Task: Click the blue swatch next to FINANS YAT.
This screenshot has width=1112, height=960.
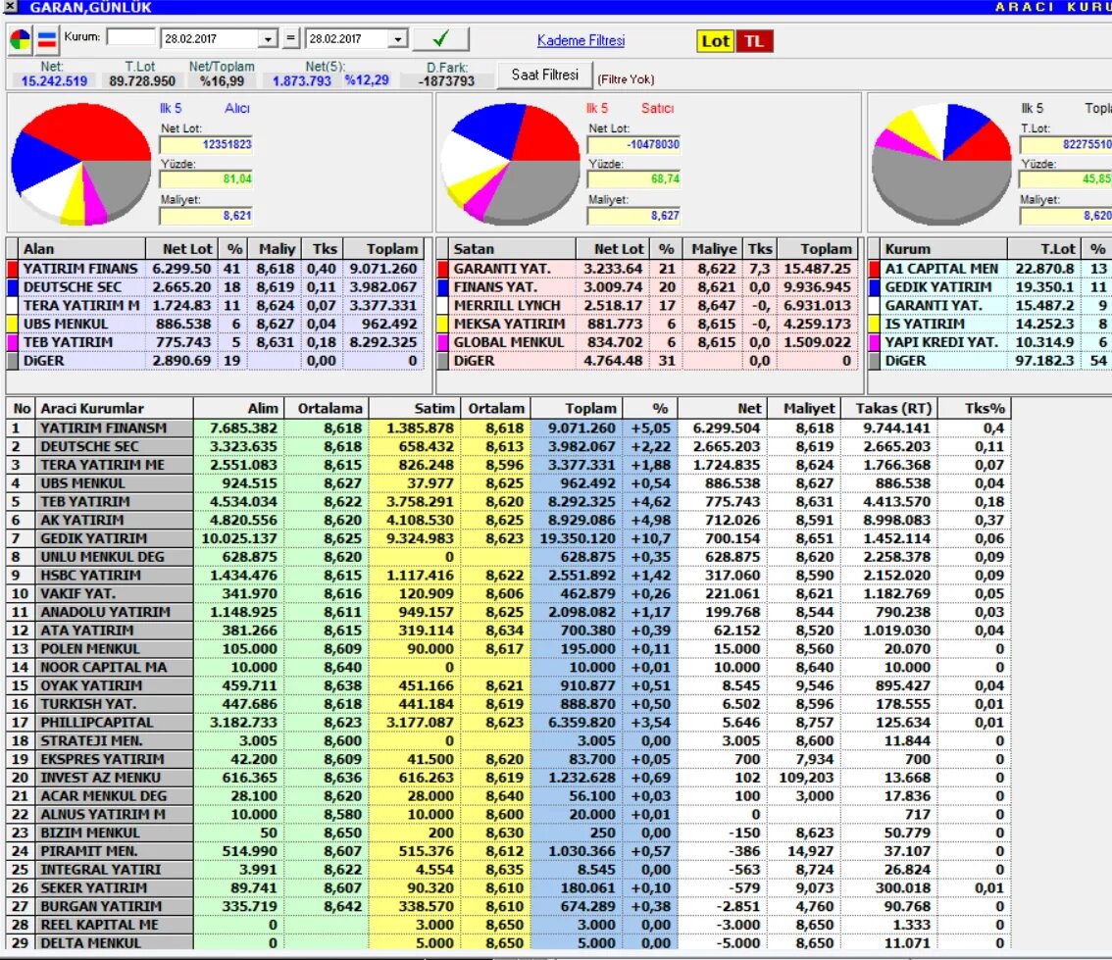Action: 442,287
